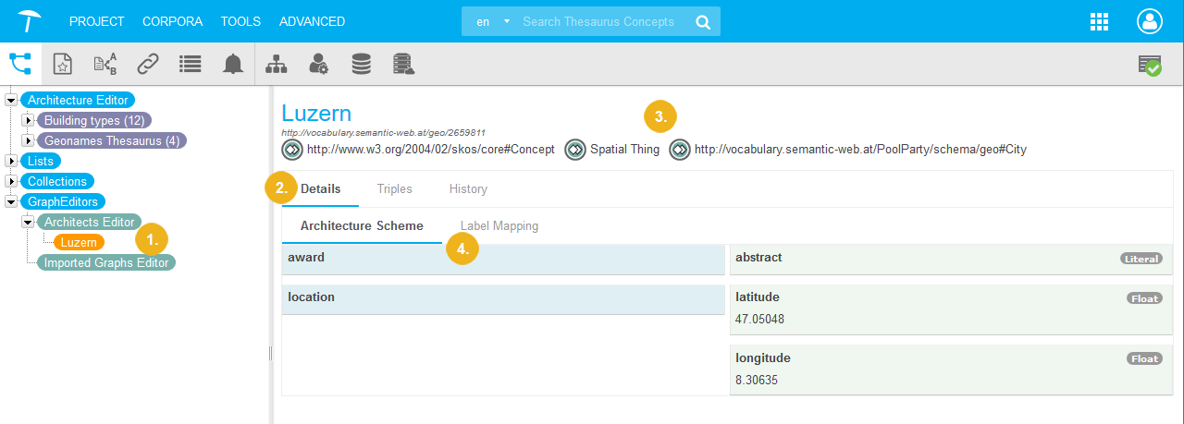Click the server cloud icon
The height and width of the screenshot is (424, 1184).
click(403, 64)
